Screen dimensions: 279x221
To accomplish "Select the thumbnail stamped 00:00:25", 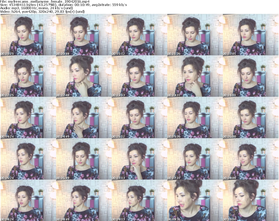I will click(x=28, y=35).
